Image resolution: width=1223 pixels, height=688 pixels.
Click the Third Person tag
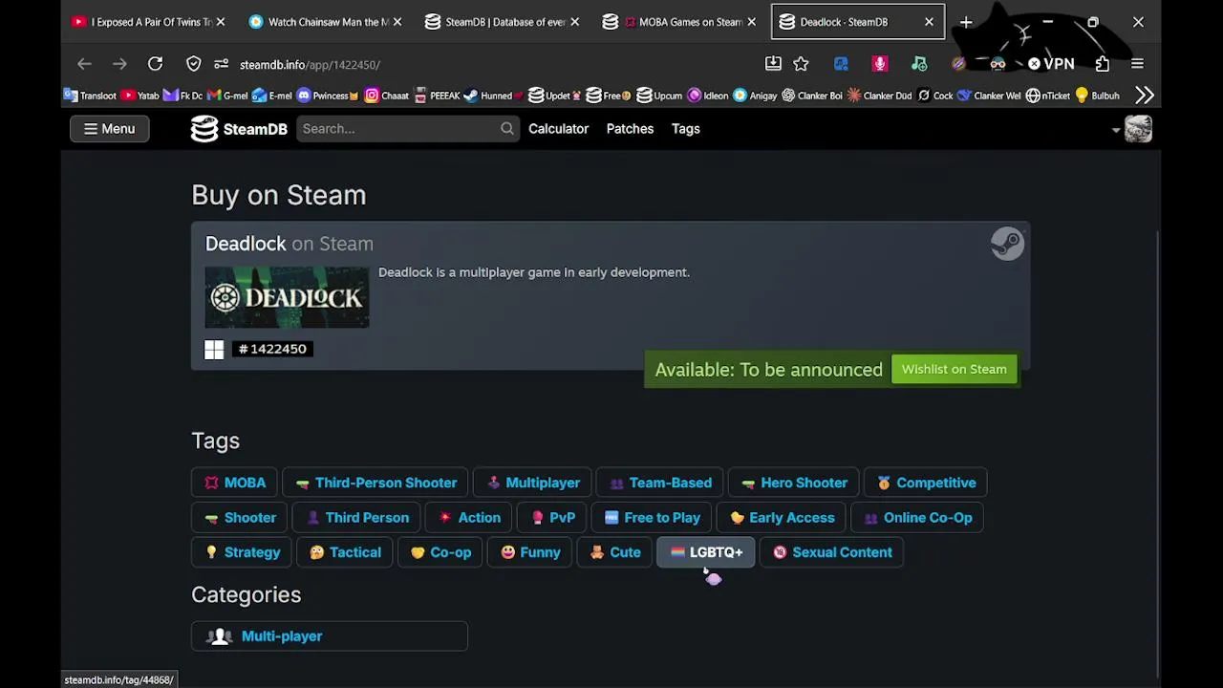tap(356, 518)
